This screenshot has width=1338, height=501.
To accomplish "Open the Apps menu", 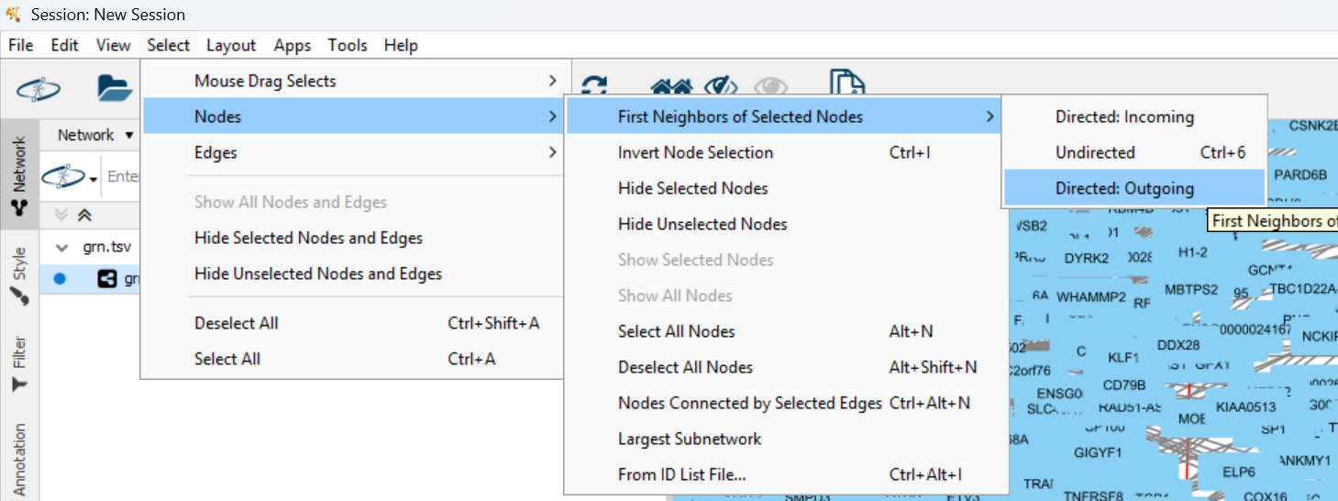I will click(x=293, y=45).
